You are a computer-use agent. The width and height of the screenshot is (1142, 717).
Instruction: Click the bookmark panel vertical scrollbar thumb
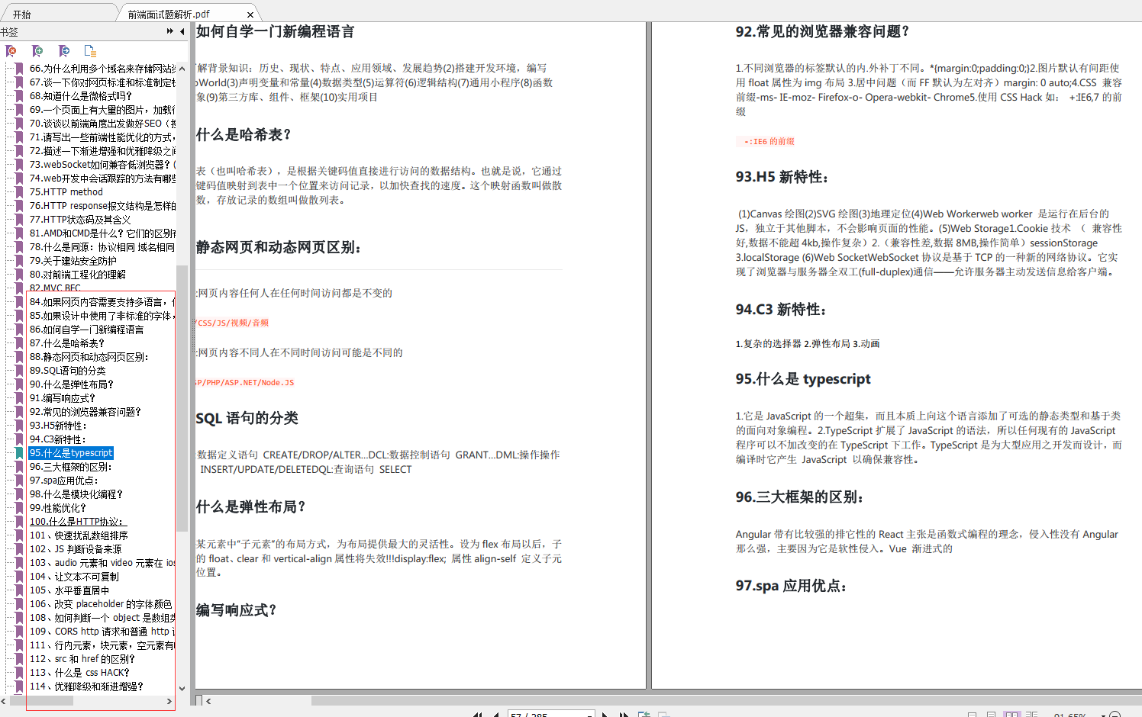[182, 398]
